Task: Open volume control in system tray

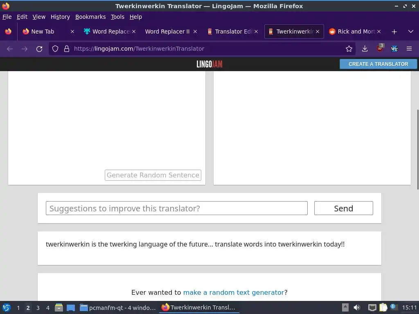Action: tap(357, 307)
